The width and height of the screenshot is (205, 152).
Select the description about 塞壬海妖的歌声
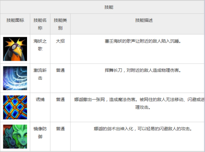click(x=143, y=41)
